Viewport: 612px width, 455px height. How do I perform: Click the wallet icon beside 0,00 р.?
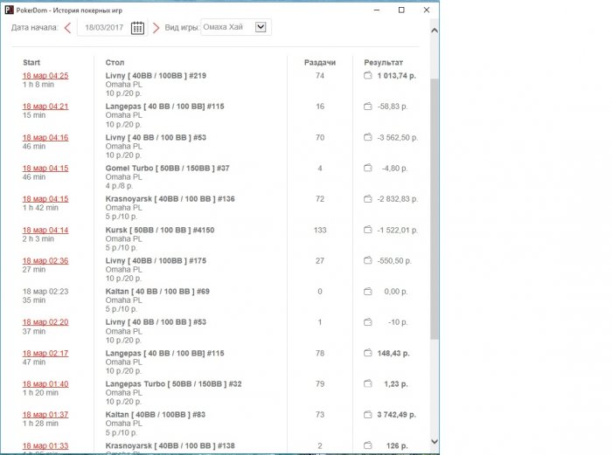(368, 291)
